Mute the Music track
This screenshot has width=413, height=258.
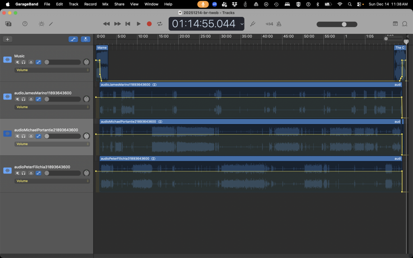17,62
